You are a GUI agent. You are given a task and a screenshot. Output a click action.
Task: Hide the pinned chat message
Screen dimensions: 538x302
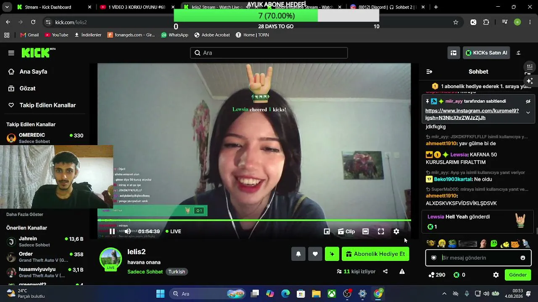pyautogui.click(x=528, y=101)
